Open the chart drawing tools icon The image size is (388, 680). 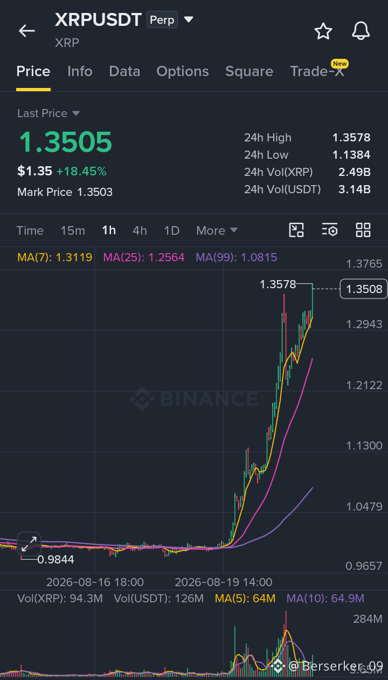(296, 230)
